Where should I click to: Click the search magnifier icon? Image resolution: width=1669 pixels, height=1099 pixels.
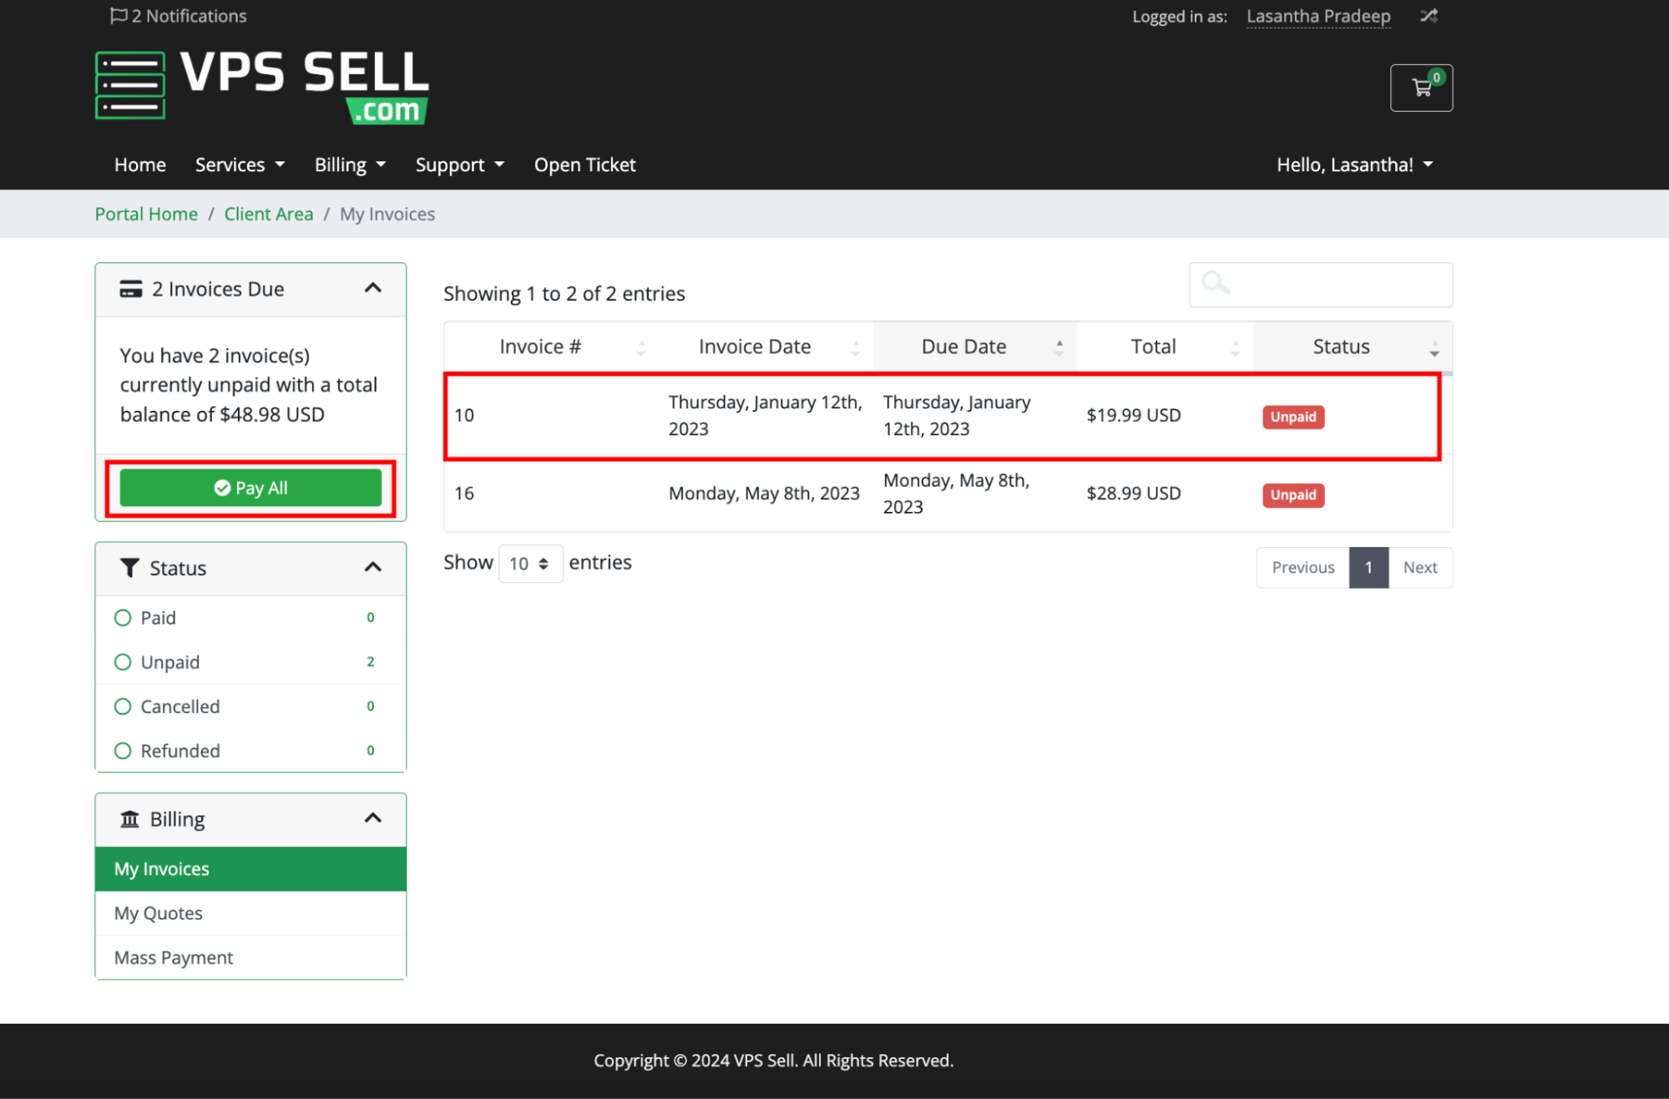click(x=1216, y=284)
